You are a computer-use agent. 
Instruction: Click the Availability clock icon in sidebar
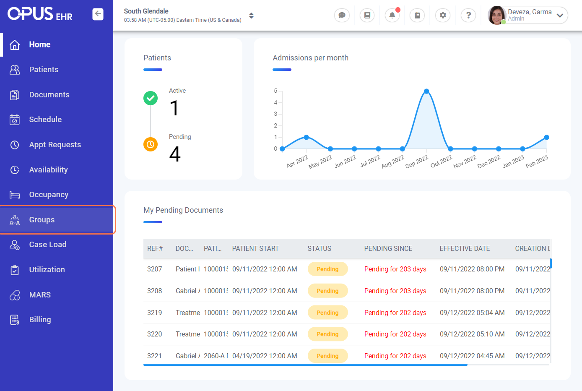coord(15,170)
